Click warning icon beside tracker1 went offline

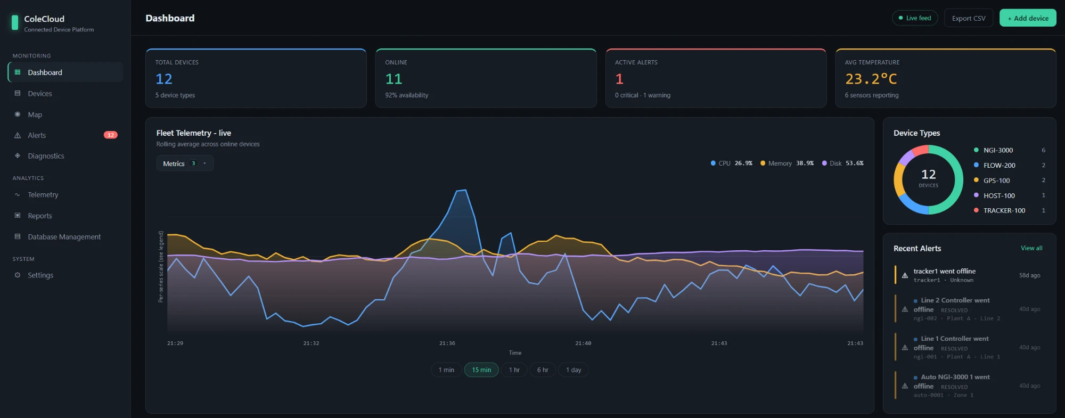(905, 275)
